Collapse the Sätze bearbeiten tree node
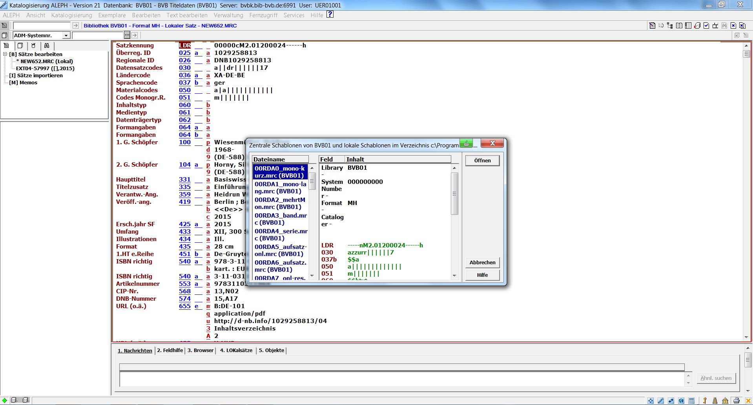 (5, 54)
